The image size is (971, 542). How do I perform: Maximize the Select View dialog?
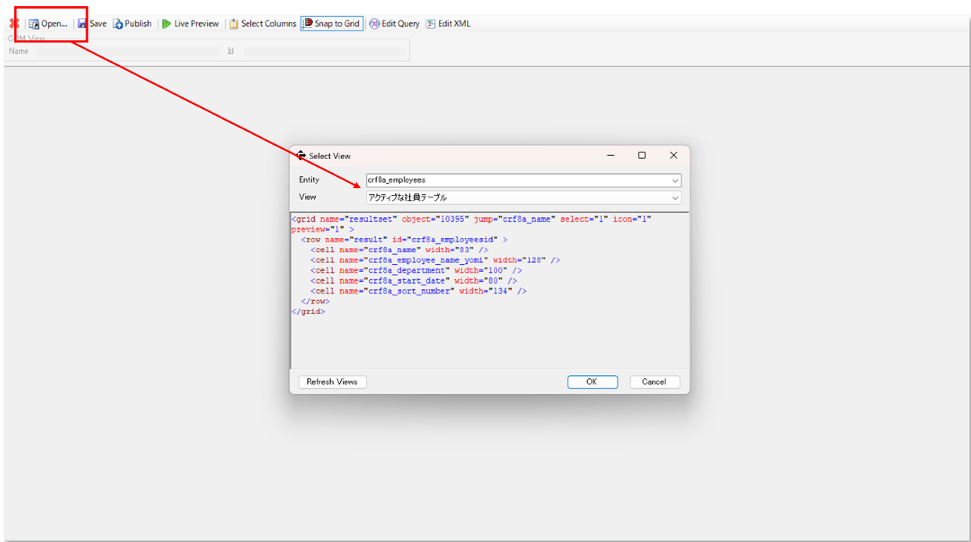[642, 156]
